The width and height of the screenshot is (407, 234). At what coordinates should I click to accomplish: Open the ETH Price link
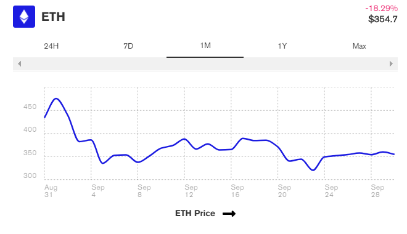195,213
